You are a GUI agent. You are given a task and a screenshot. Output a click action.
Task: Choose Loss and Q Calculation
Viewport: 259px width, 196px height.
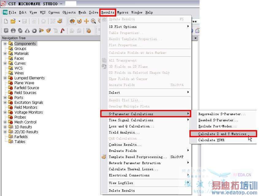coord(146,126)
